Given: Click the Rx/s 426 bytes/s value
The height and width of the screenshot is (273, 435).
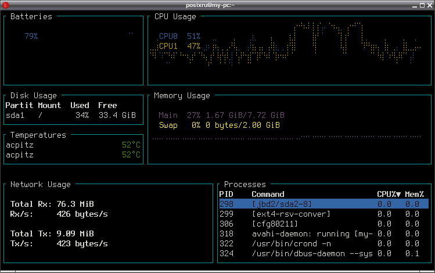Looking at the screenshot, I should 82,214.
